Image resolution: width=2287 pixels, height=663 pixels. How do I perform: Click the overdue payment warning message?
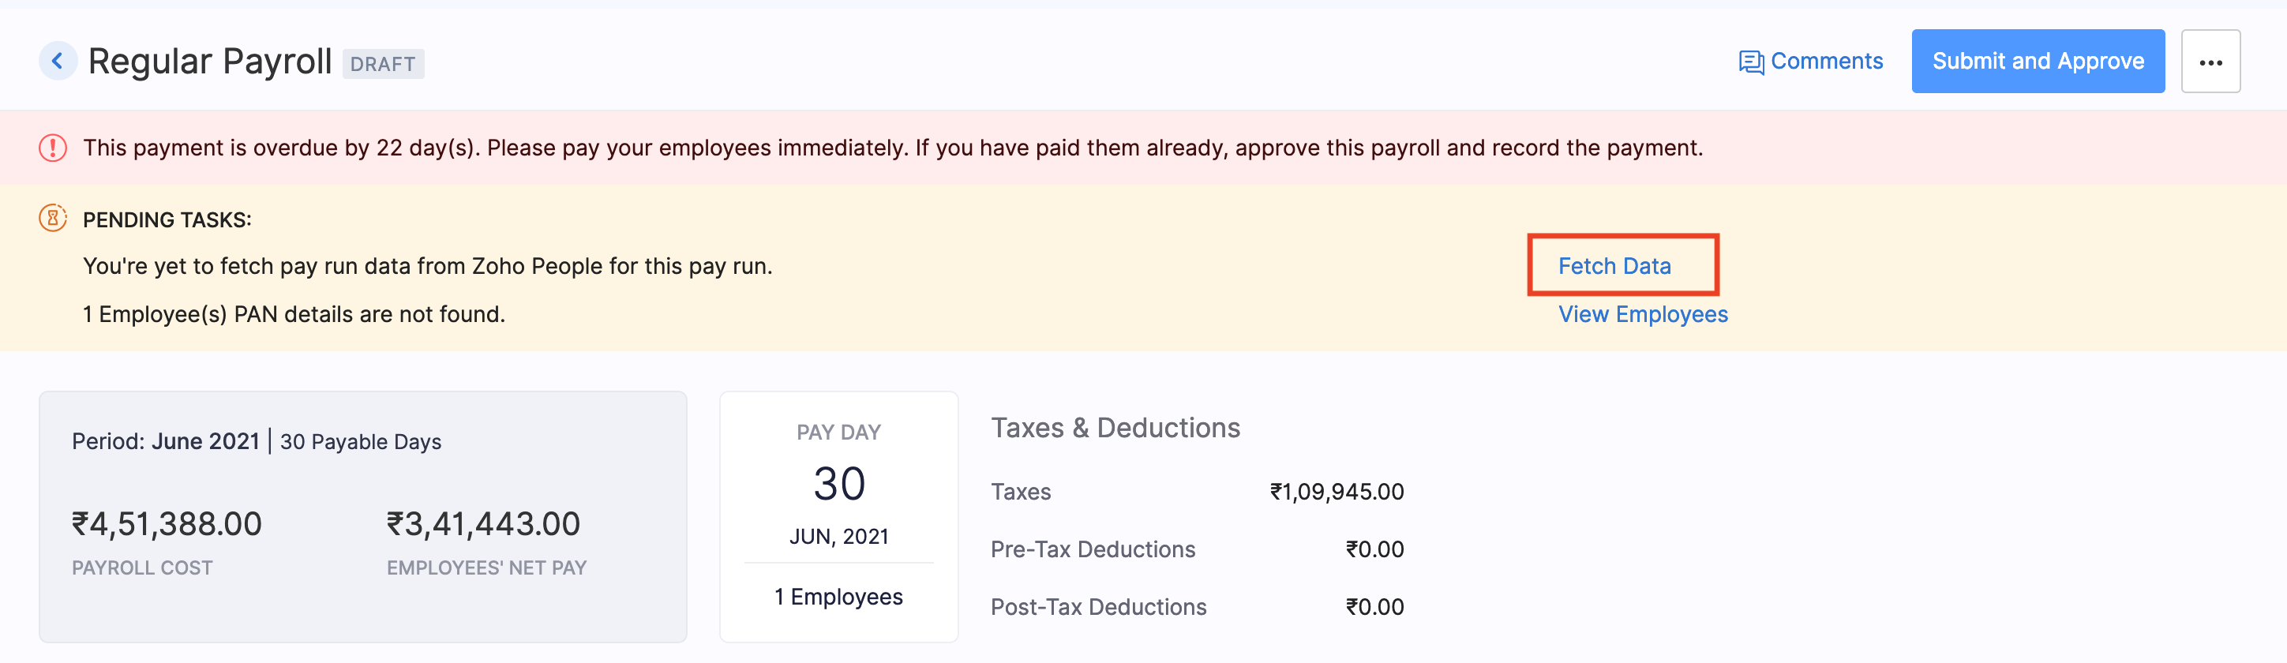892,148
